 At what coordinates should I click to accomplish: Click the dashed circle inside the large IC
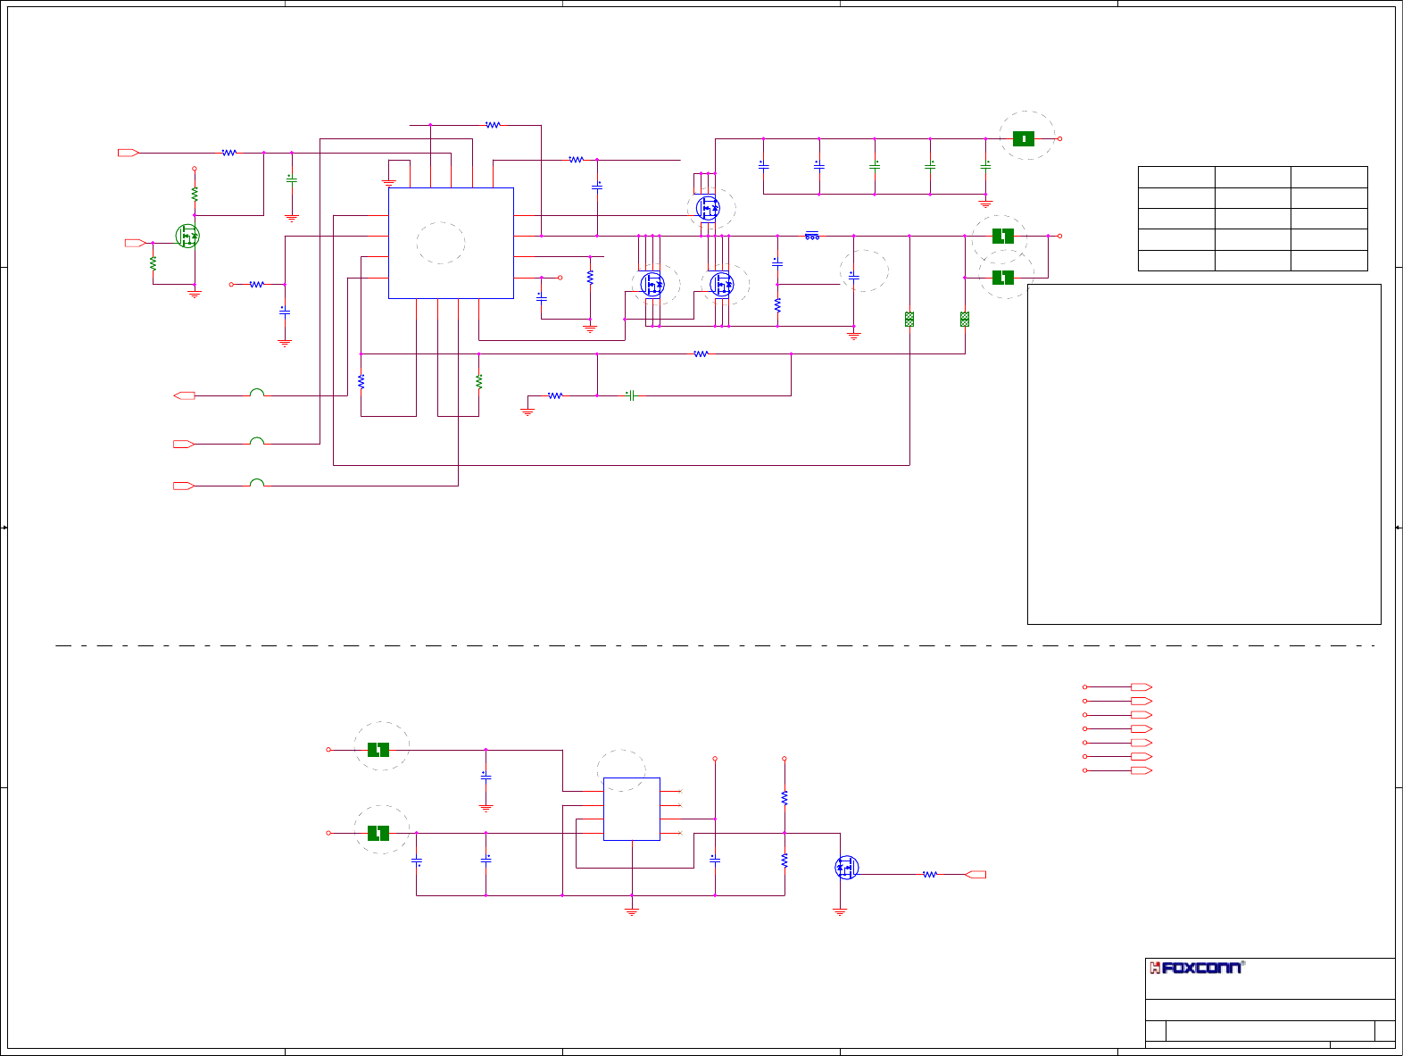click(x=441, y=243)
